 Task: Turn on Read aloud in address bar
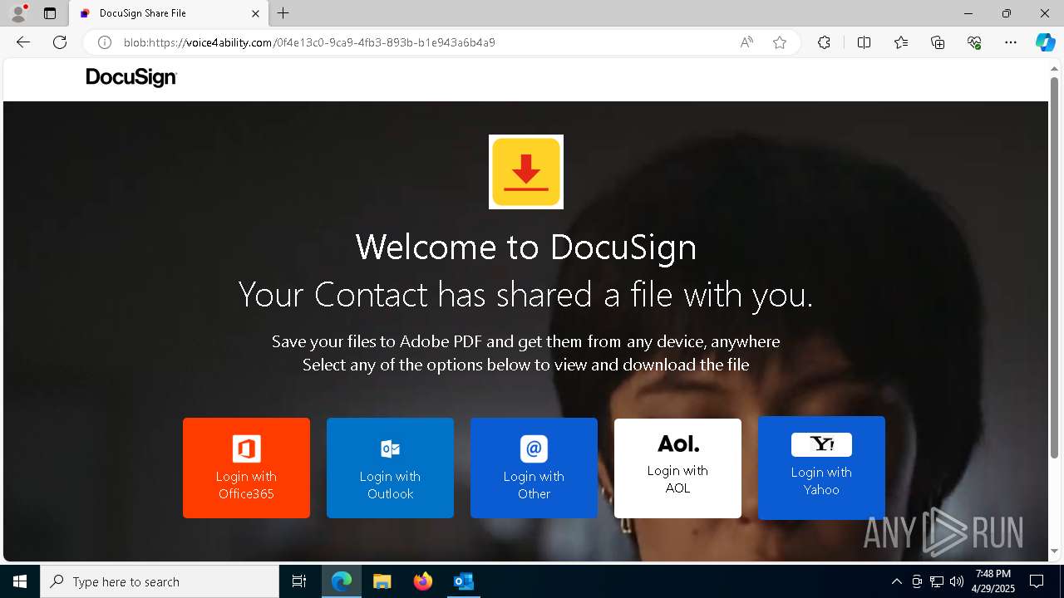pyautogui.click(x=746, y=42)
